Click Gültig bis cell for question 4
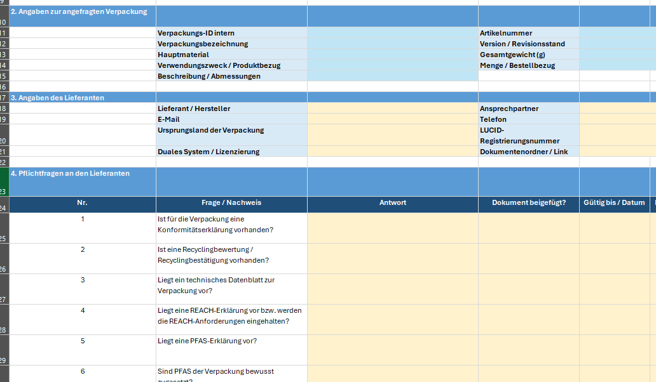Image resolution: width=656 pixels, height=382 pixels. tap(614, 319)
